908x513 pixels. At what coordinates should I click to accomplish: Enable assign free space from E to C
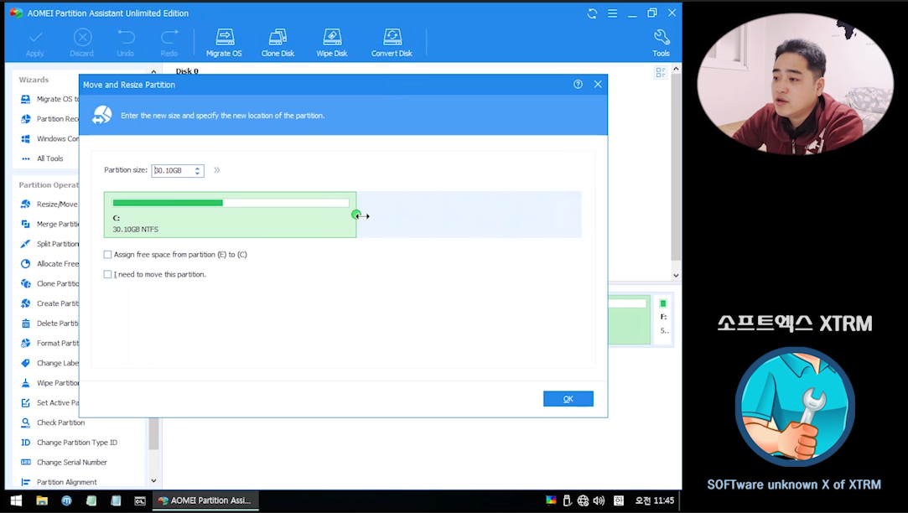107,255
